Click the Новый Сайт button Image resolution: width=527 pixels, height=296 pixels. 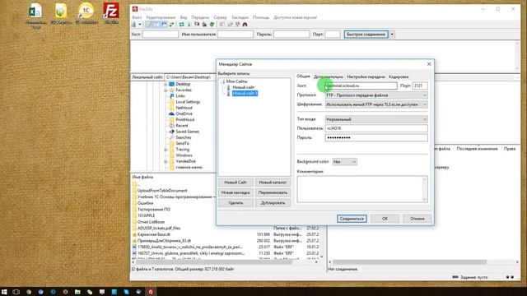(236, 183)
